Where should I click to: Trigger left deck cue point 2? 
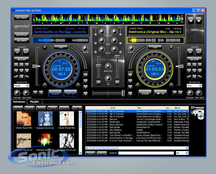(x=86, y=81)
